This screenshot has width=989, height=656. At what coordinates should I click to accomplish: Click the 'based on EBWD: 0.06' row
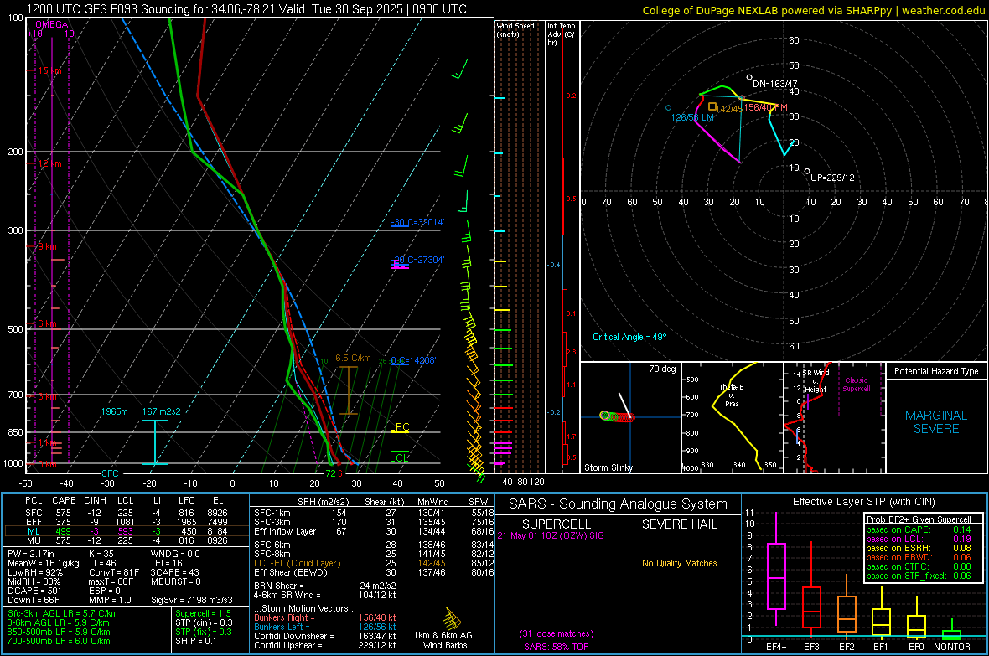point(919,557)
